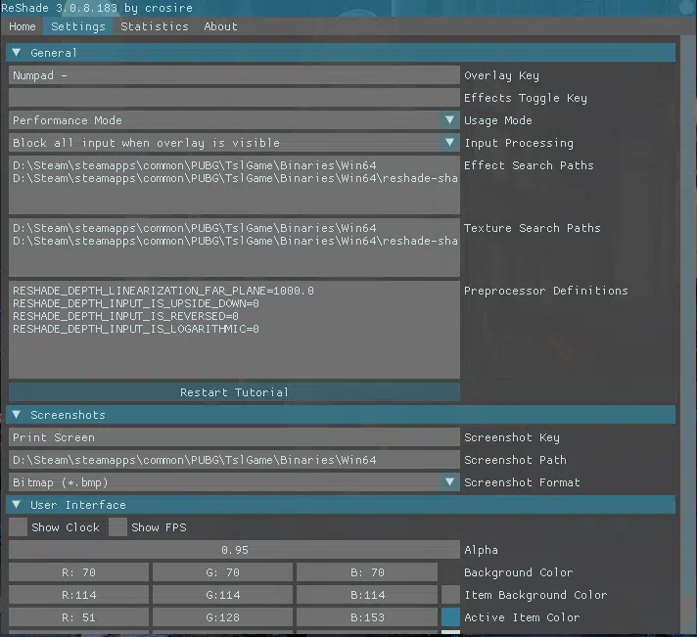Open the Active Item Color swatch
Viewport: 697px width, 637px height.
tap(450, 617)
